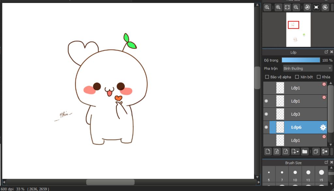
Task: Show the topmost Lớp1 layer
Action: [x=266, y=88]
